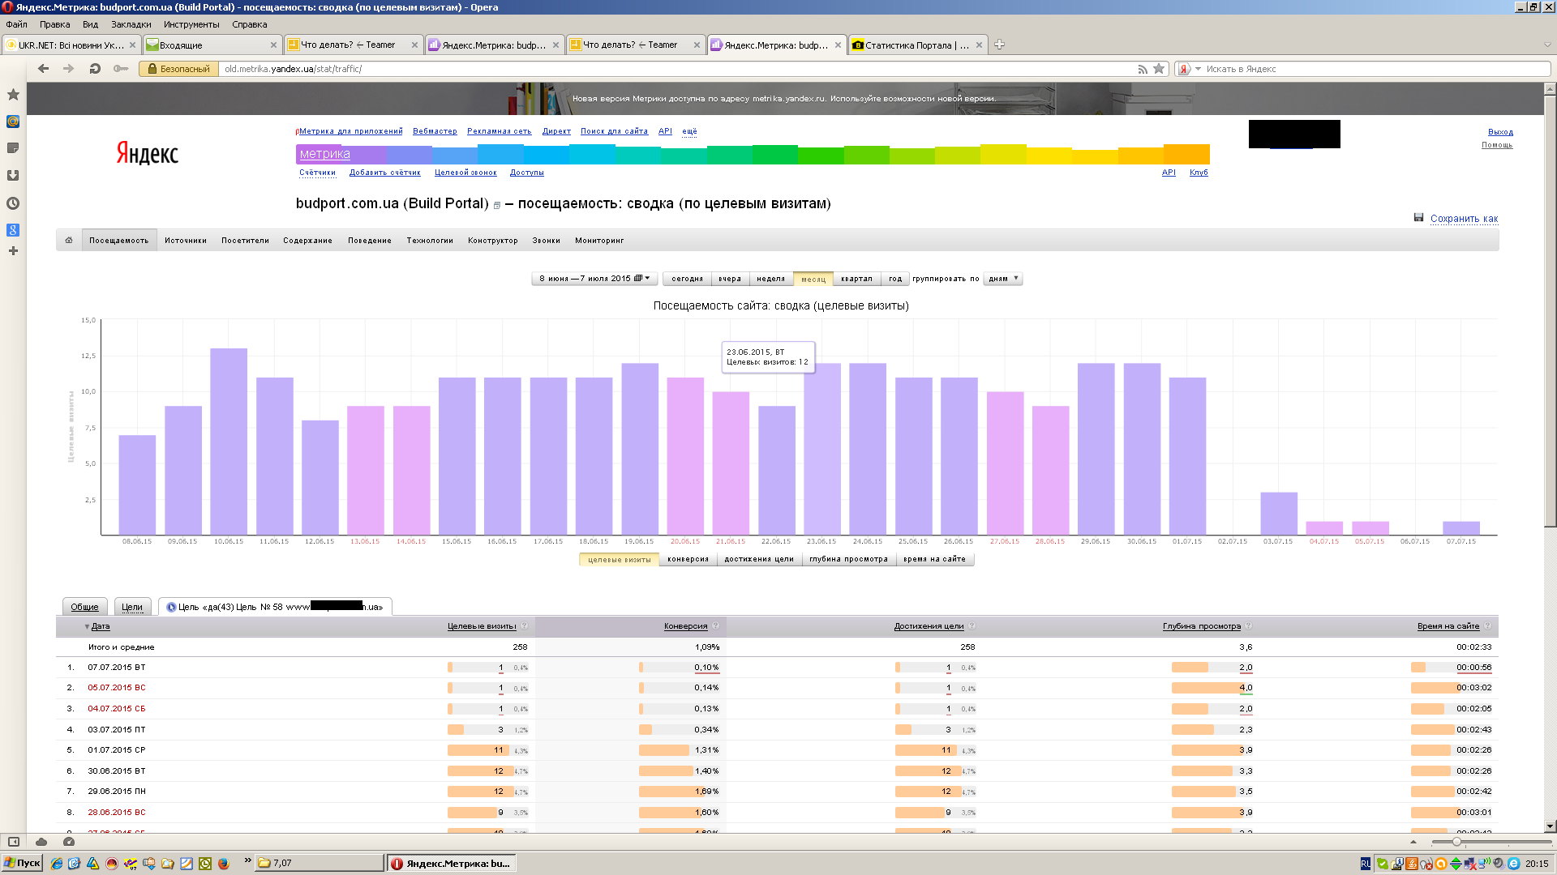Image resolution: width=1557 pixels, height=875 pixels.
Task: Go forward with the browser forward arrow
Action: coord(68,69)
